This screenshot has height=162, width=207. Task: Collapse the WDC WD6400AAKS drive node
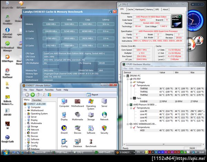128,124
